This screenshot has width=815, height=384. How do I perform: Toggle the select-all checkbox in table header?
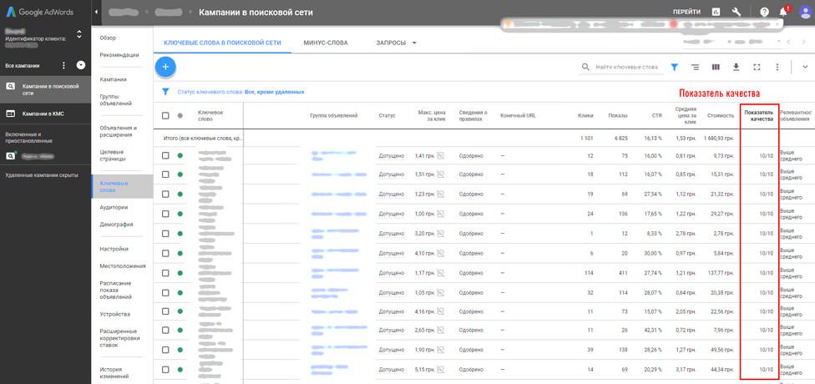pyautogui.click(x=165, y=115)
